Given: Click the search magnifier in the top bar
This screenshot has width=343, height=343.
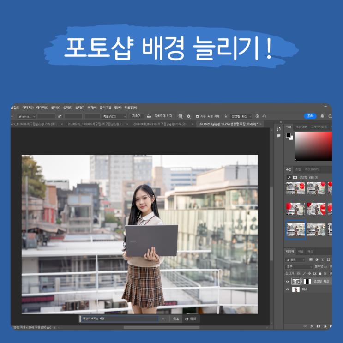Looking at the screenshot, I should 330,116.
